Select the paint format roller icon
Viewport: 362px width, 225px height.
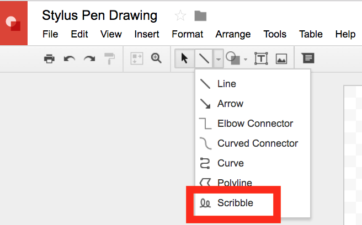tap(110, 58)
